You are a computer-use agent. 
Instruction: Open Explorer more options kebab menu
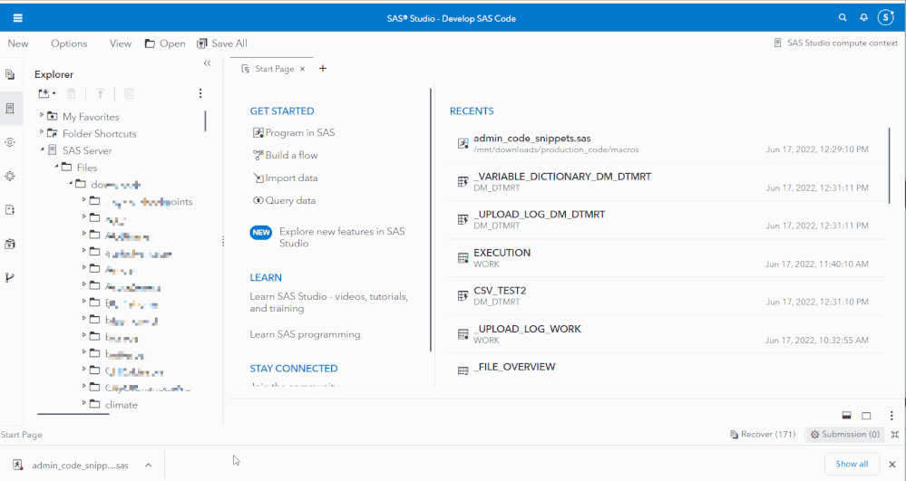click(x=200, y=93)
